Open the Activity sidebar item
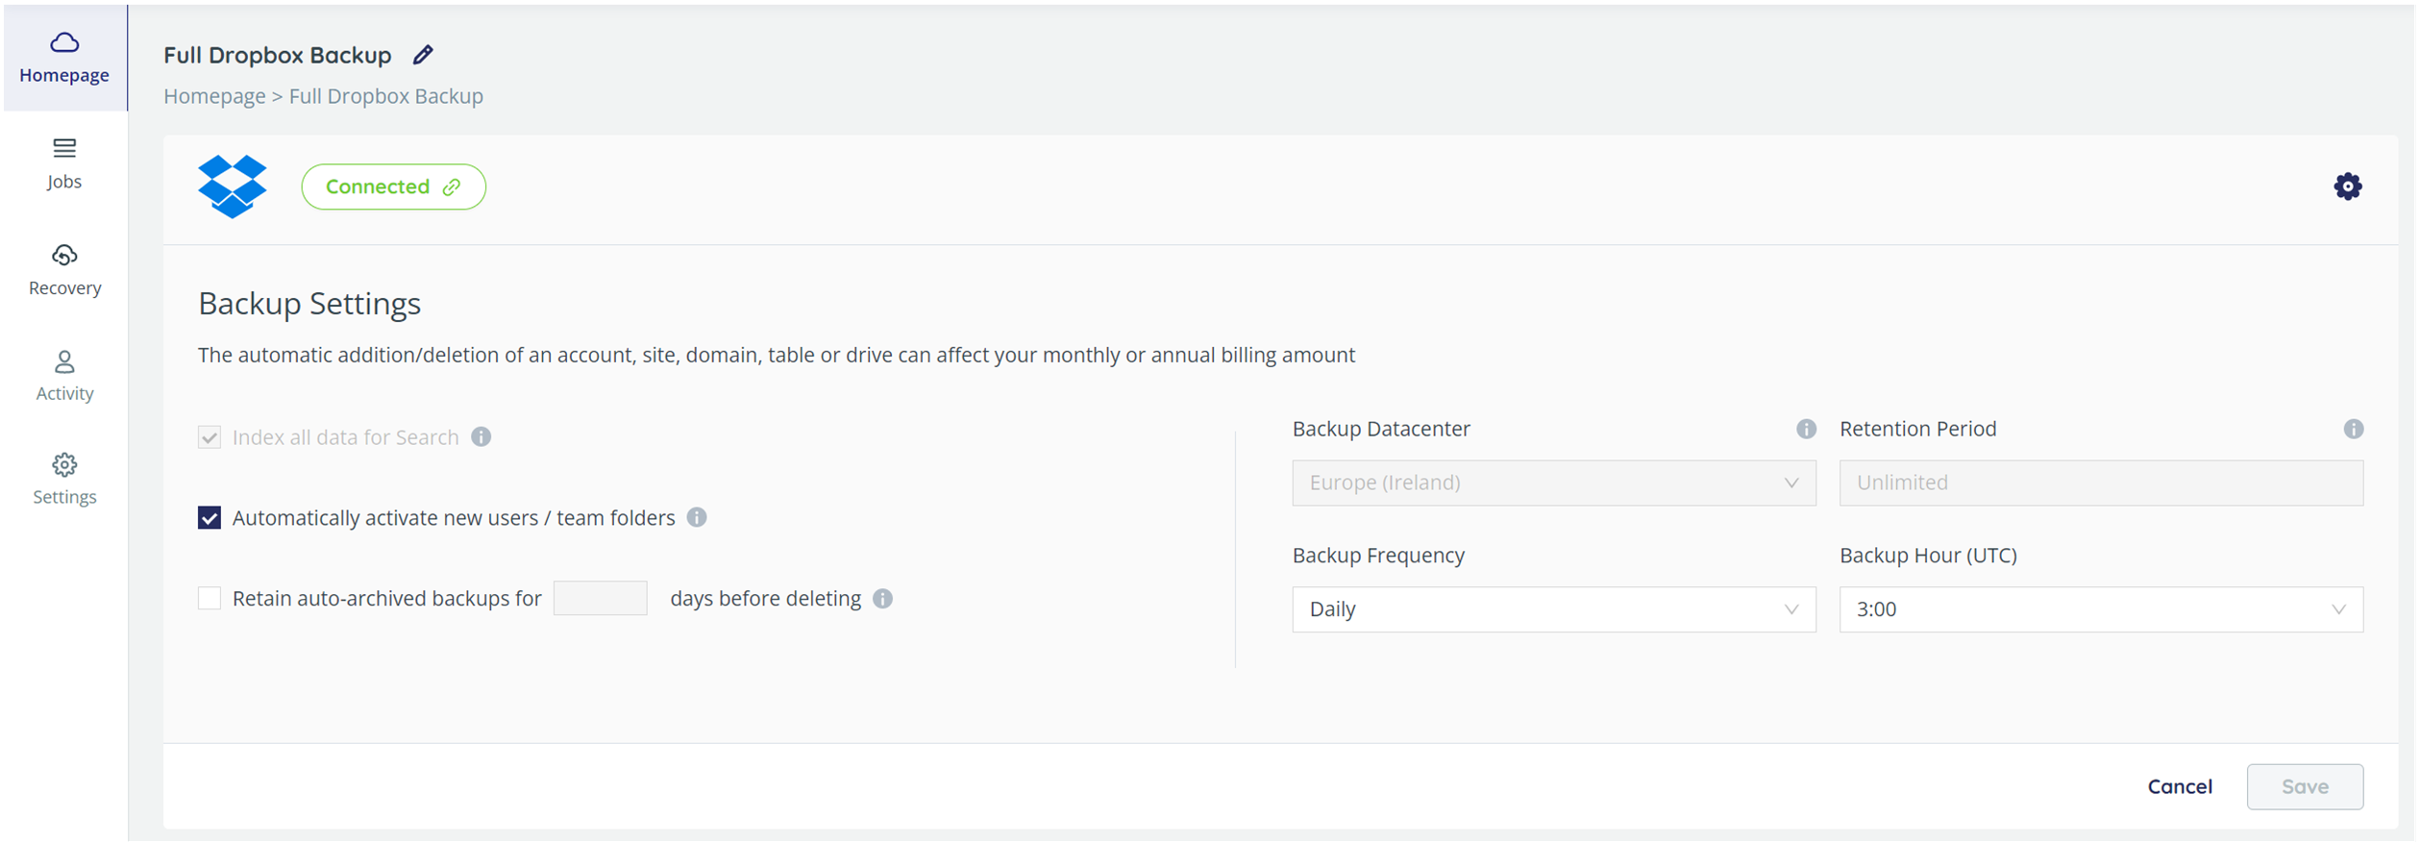 click(64, 376)
